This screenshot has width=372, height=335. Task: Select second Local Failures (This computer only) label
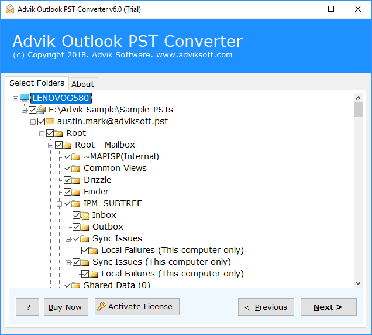[173, 274]
